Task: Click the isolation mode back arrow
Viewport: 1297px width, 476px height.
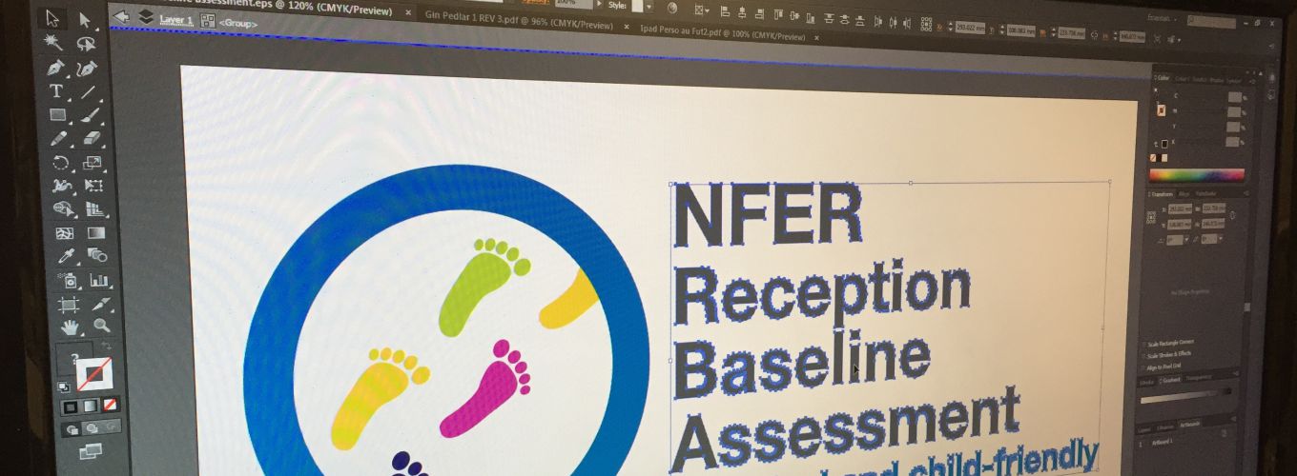Action: click(x=122, y=16)
